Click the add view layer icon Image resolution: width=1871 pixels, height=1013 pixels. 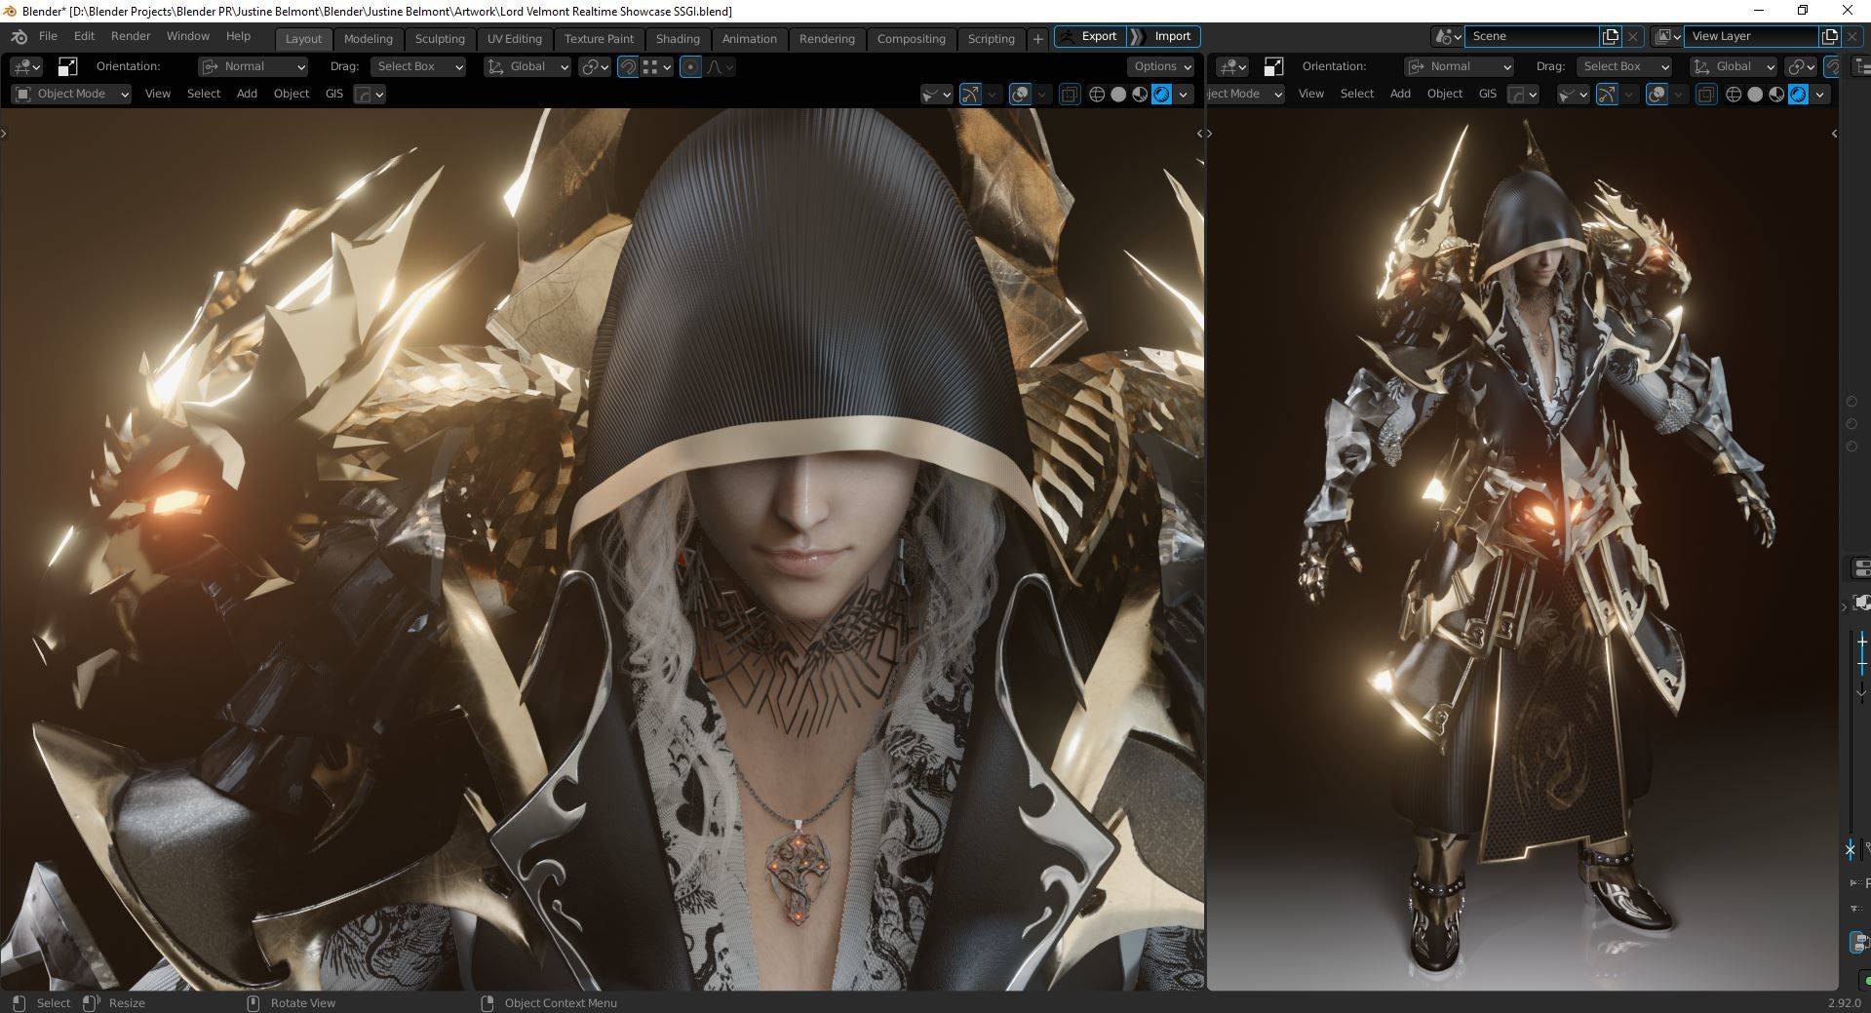[1829, 36]
